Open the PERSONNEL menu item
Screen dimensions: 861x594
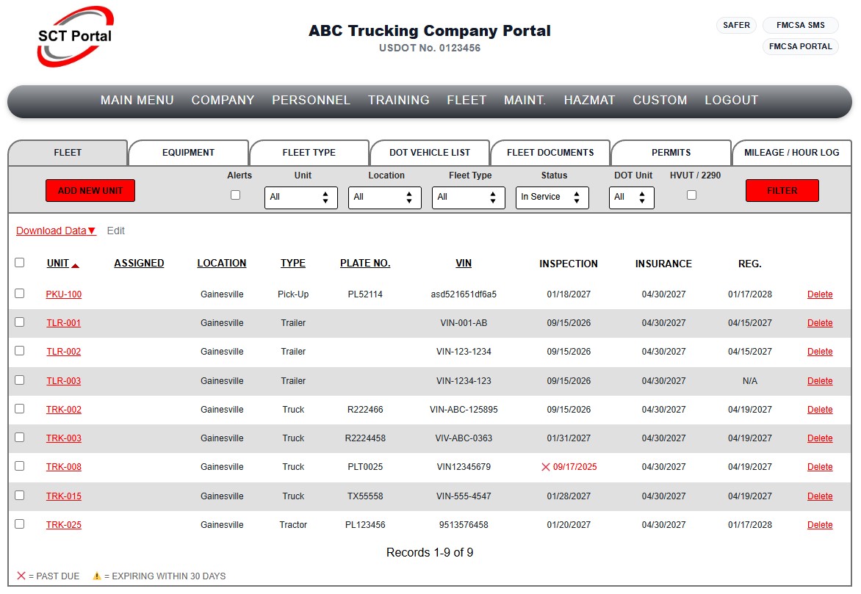[x=311, y=101]
